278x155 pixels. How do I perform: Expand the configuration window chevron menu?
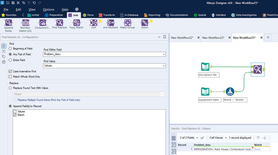pos(159,37)
